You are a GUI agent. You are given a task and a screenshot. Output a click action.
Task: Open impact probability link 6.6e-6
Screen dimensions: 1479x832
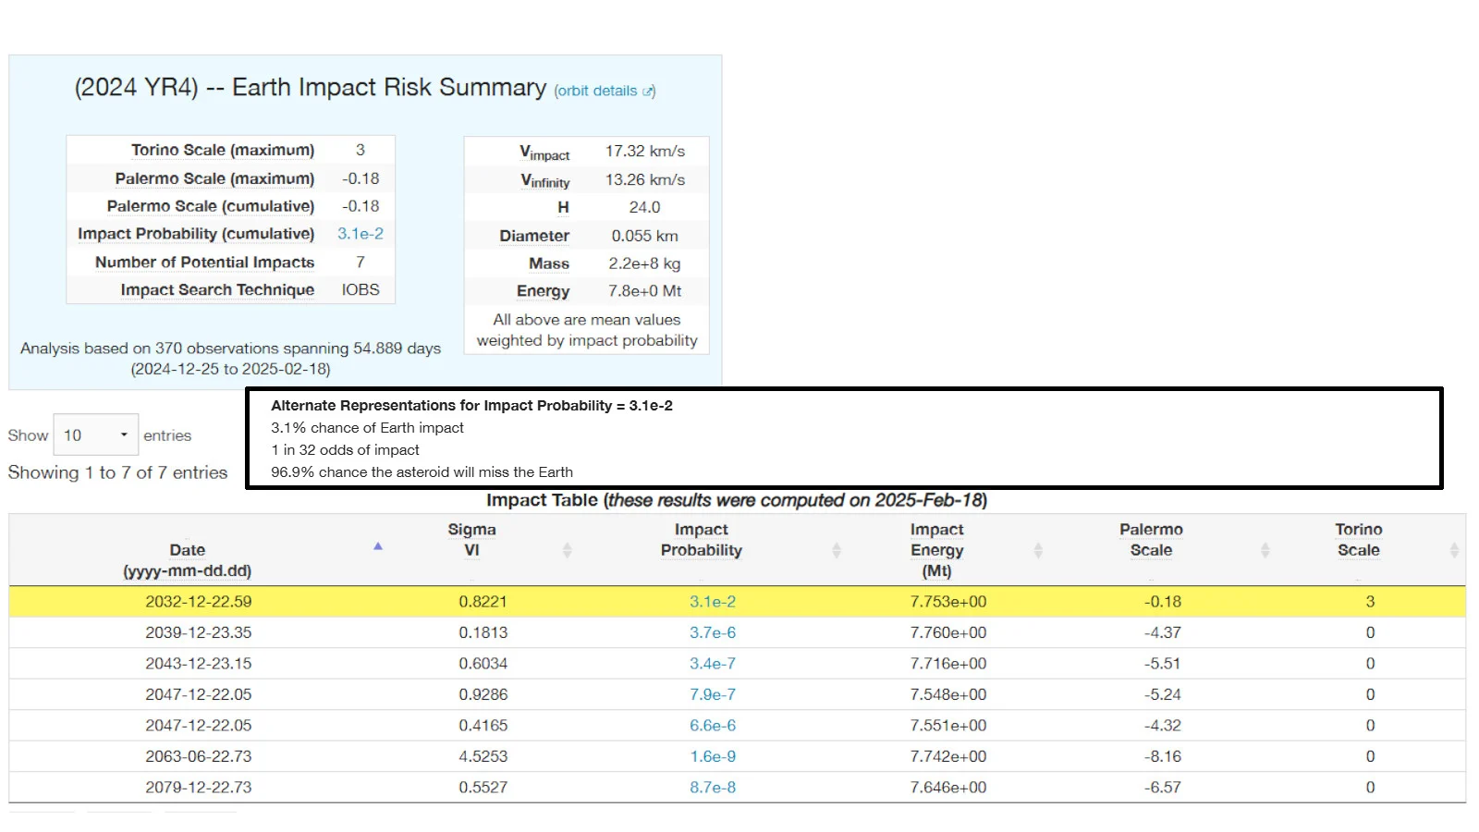coord(713,726)
